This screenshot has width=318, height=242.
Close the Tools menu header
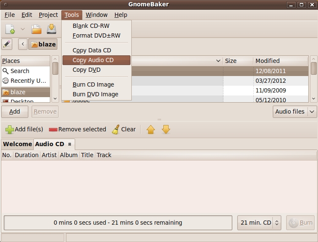72,15
